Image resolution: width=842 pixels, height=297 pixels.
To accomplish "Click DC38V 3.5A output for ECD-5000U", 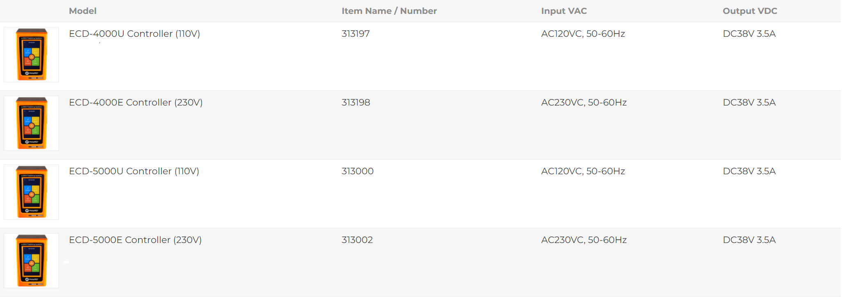I will (749, 171).
